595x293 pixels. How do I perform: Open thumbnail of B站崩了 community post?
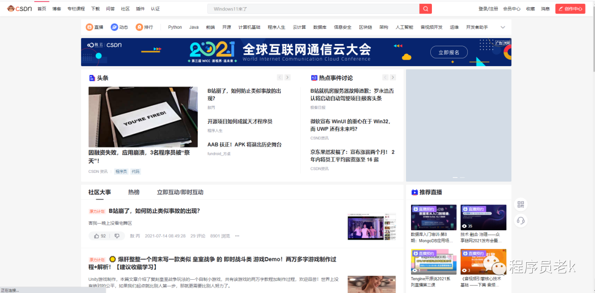pyautogui.click(x=371, y=226)
